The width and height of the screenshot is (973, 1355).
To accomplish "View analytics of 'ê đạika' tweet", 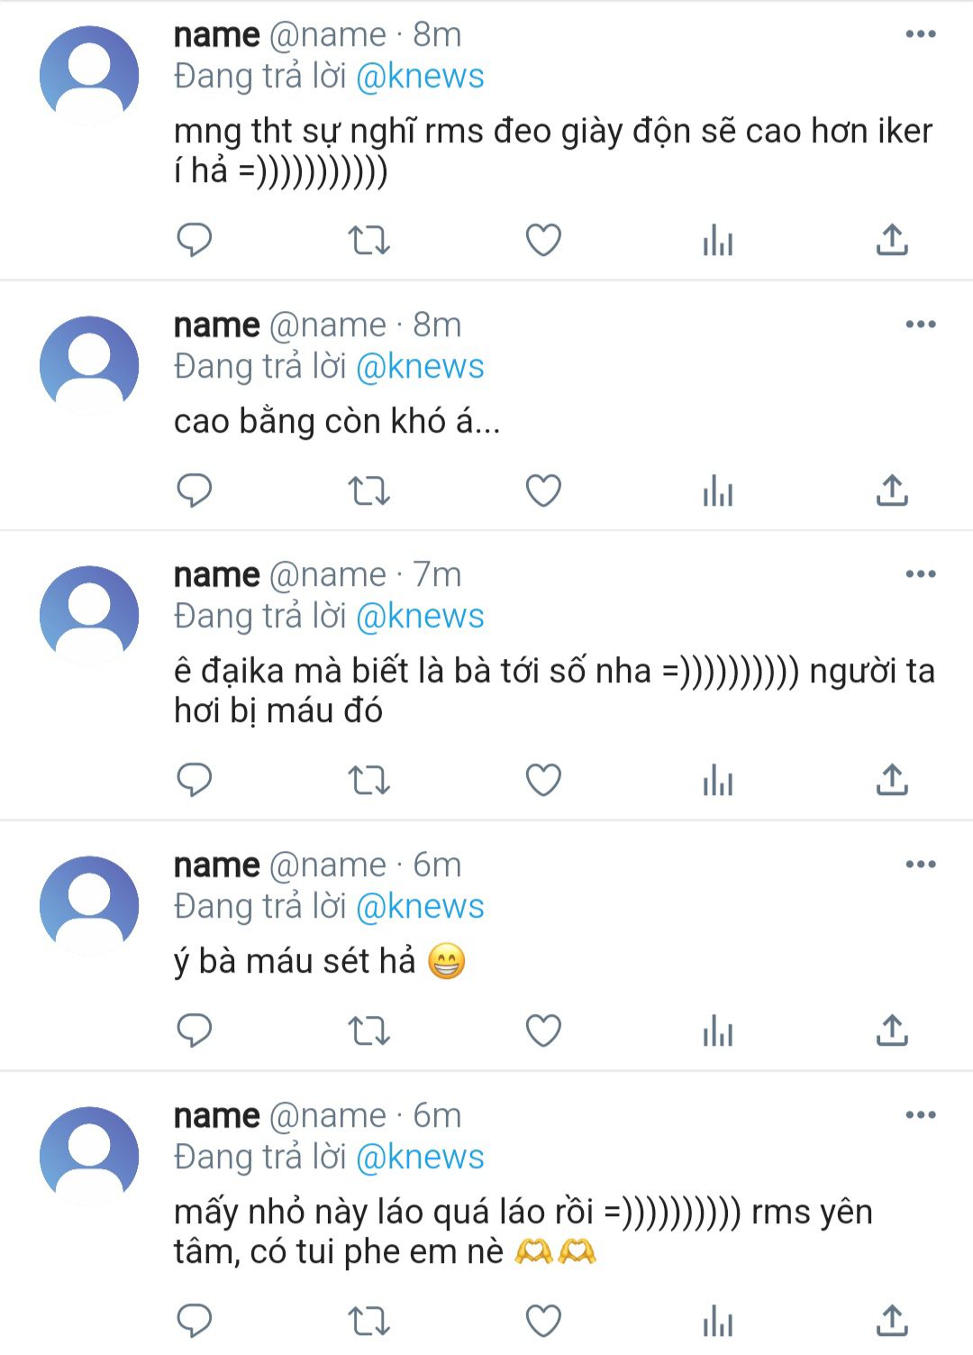I will pyautogui.click(x=717, y=780).
